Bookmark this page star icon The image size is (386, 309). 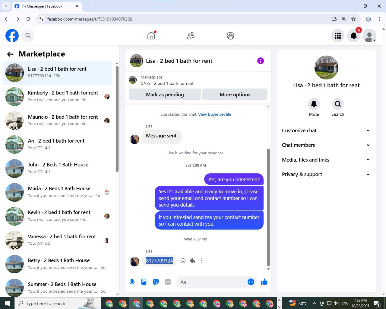point(353,19)
